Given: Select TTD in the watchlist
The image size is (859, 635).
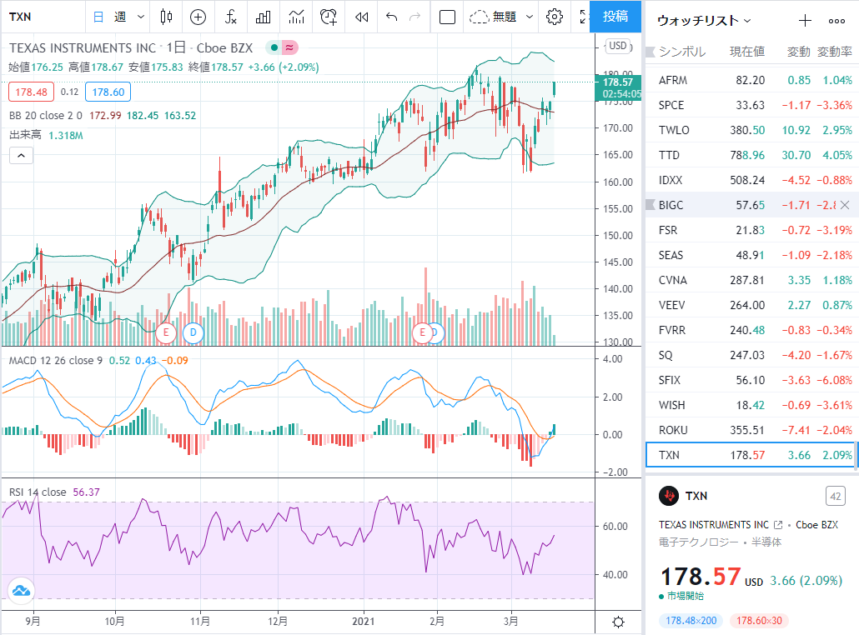Looking at the screenshot, I should tap(750, 155).
